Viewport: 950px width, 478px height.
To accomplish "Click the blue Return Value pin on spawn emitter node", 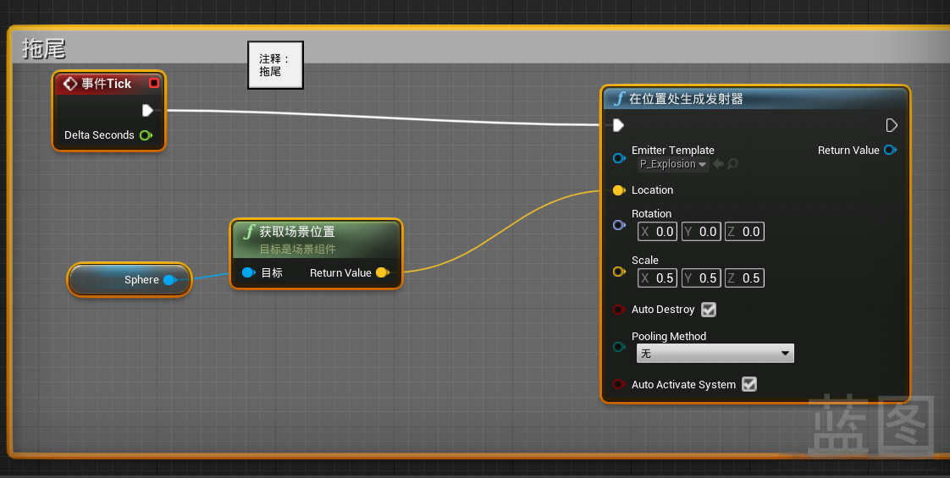I will [x=889, y=150].
